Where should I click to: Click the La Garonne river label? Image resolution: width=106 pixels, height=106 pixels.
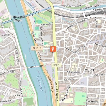click(x=40, y=84)
